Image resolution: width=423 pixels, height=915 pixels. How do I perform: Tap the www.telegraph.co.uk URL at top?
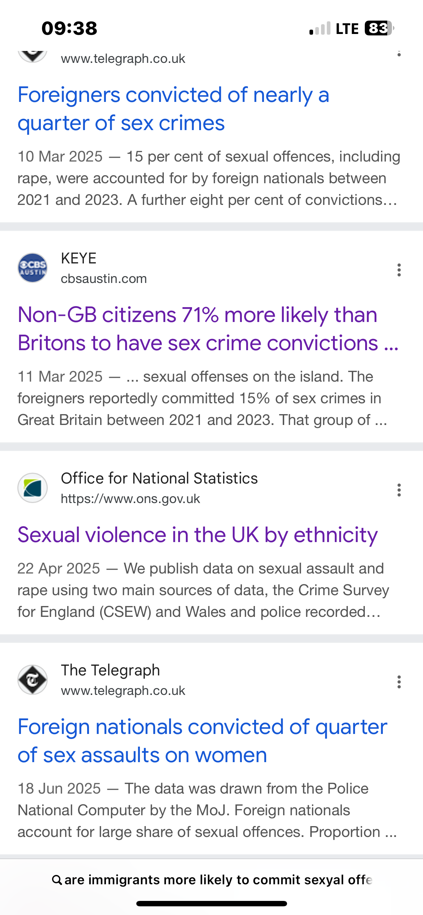[123, 59]
